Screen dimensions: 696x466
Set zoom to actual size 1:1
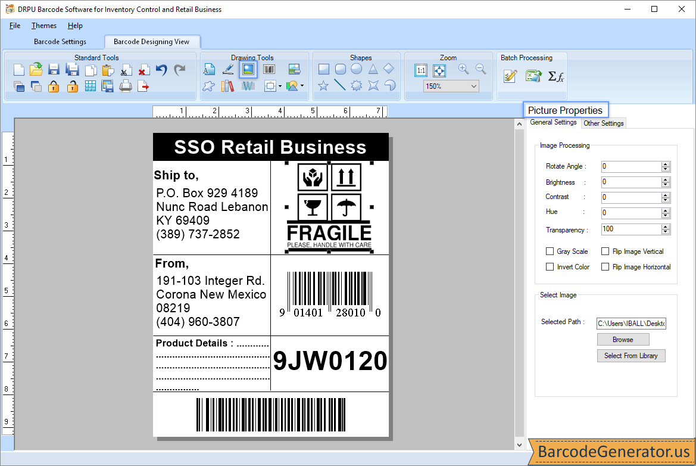click(420, 70)
